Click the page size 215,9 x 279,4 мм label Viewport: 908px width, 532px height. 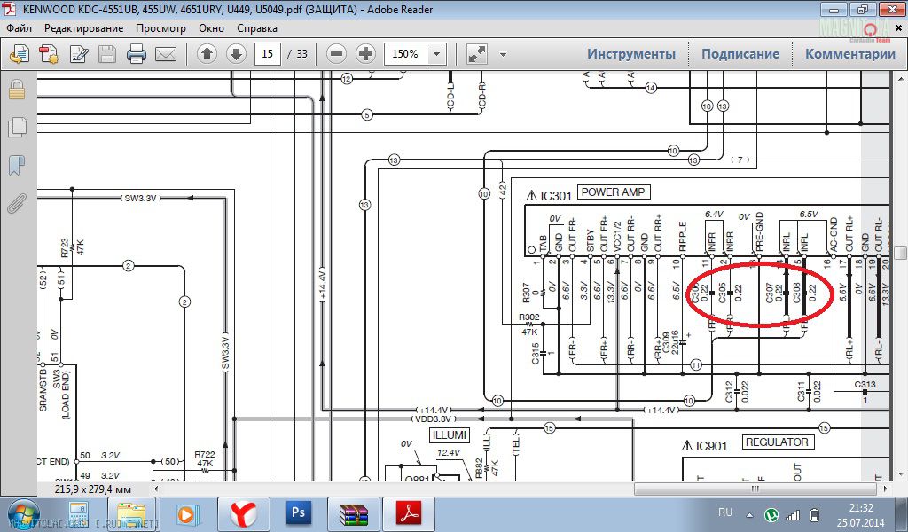92,489
